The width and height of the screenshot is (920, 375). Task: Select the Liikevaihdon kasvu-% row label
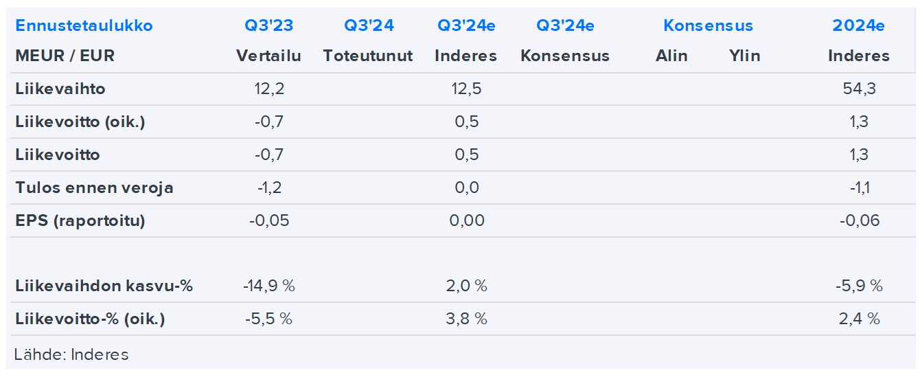click(104, 286)
